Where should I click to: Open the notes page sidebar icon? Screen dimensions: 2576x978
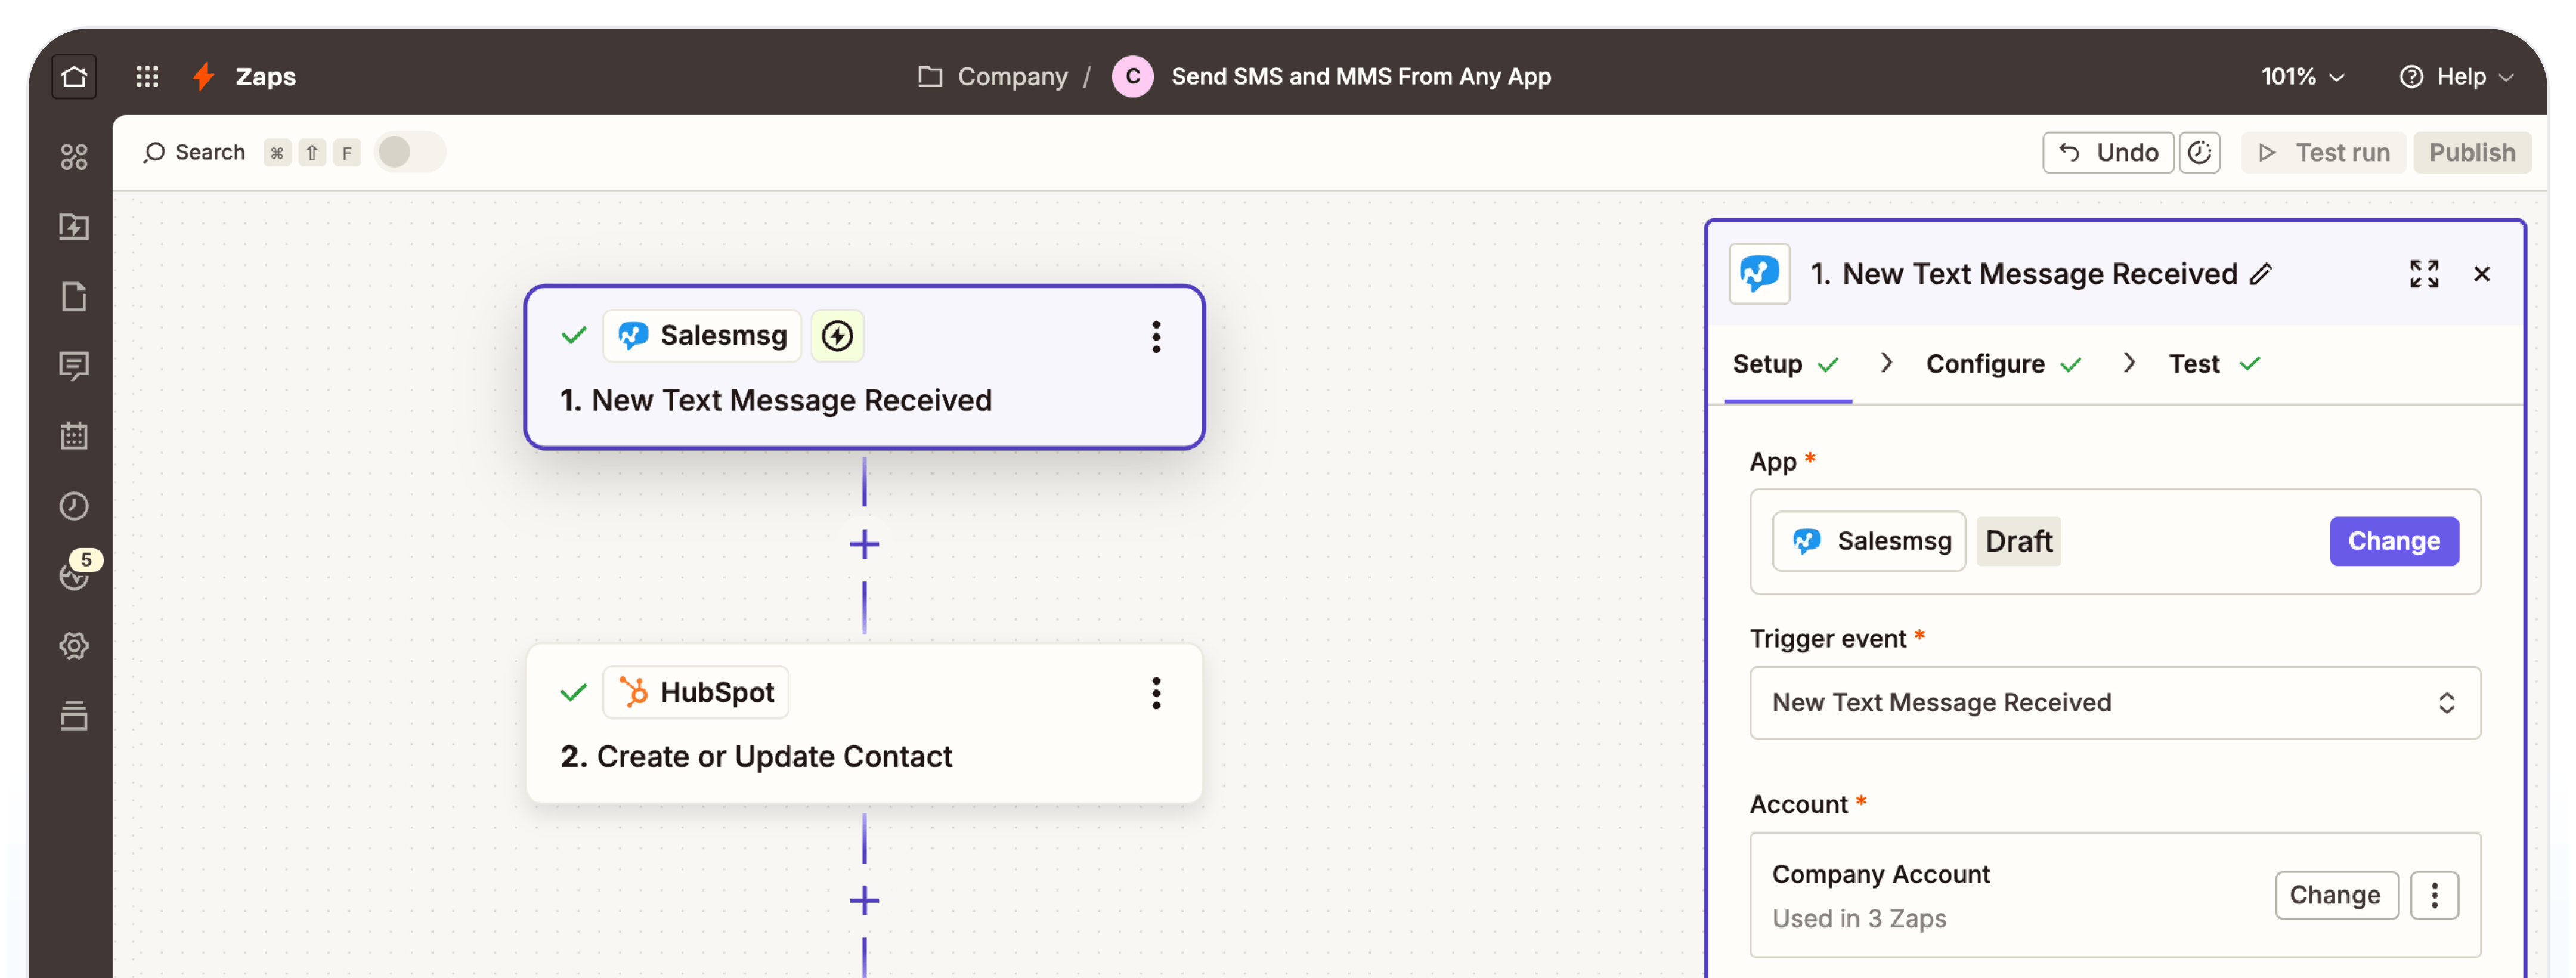pyautogui.click(x=74, y=296)
